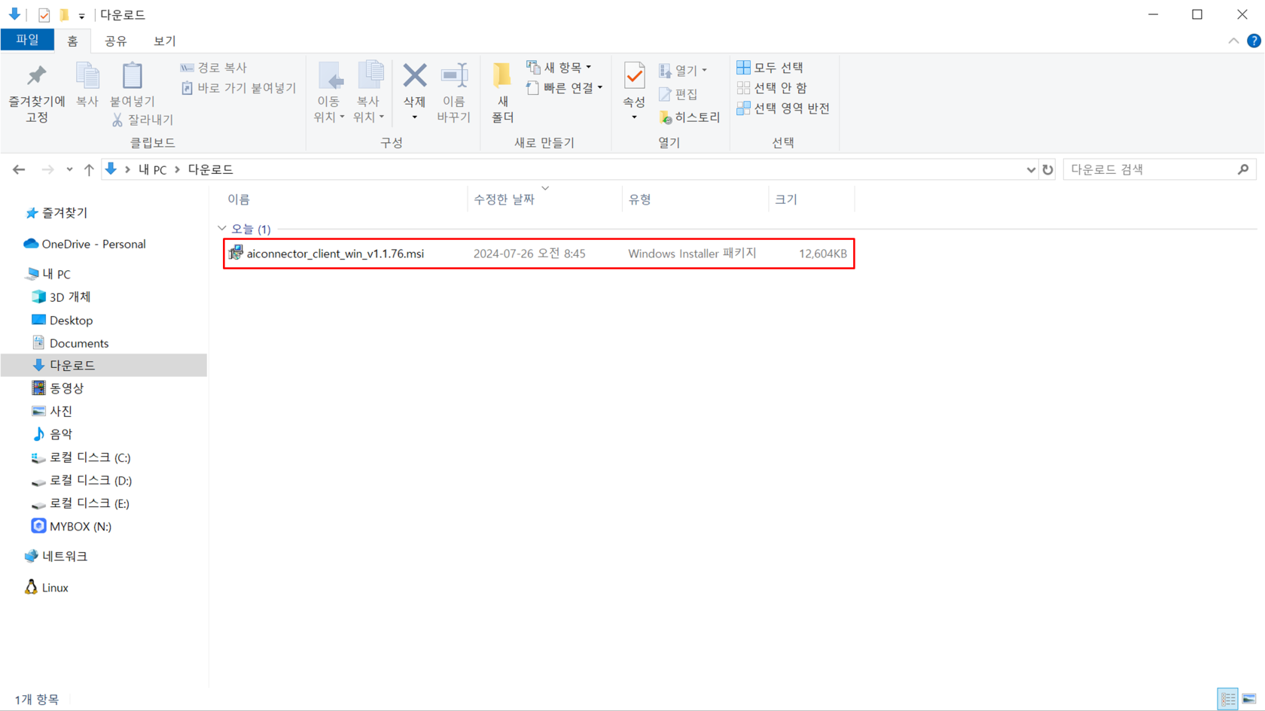Click the Delete (삭제) X icon
The image size is (1265, 711).
coord(414,76)
